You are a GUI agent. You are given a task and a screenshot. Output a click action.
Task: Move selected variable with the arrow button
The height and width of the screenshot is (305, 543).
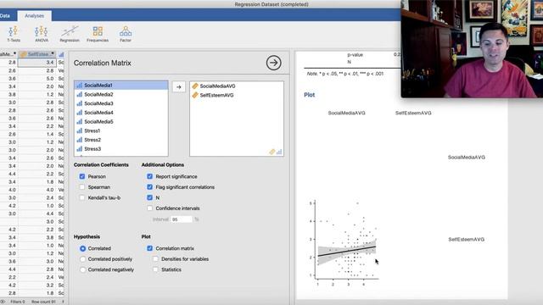point(179,87)
